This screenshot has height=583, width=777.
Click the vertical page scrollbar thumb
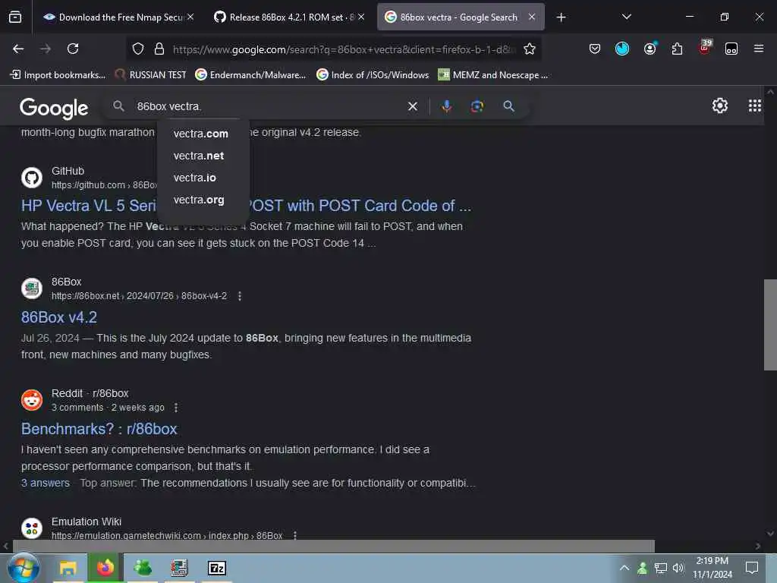770,325
